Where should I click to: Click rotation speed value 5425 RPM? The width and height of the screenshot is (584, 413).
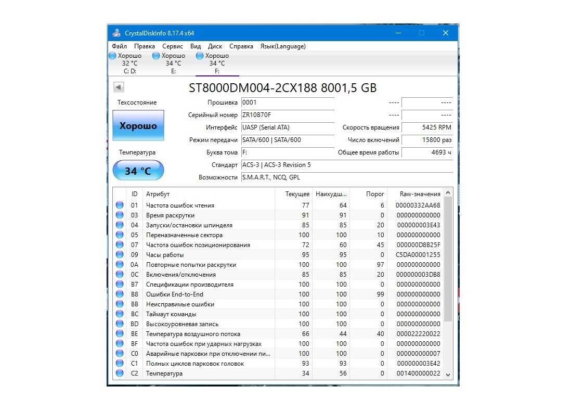427,127
